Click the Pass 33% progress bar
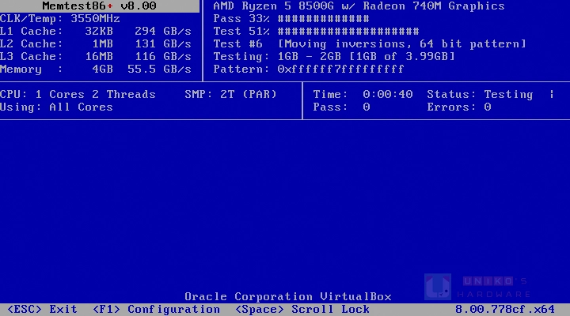Screen dimensions: 570x316 [x=324, y=18]
